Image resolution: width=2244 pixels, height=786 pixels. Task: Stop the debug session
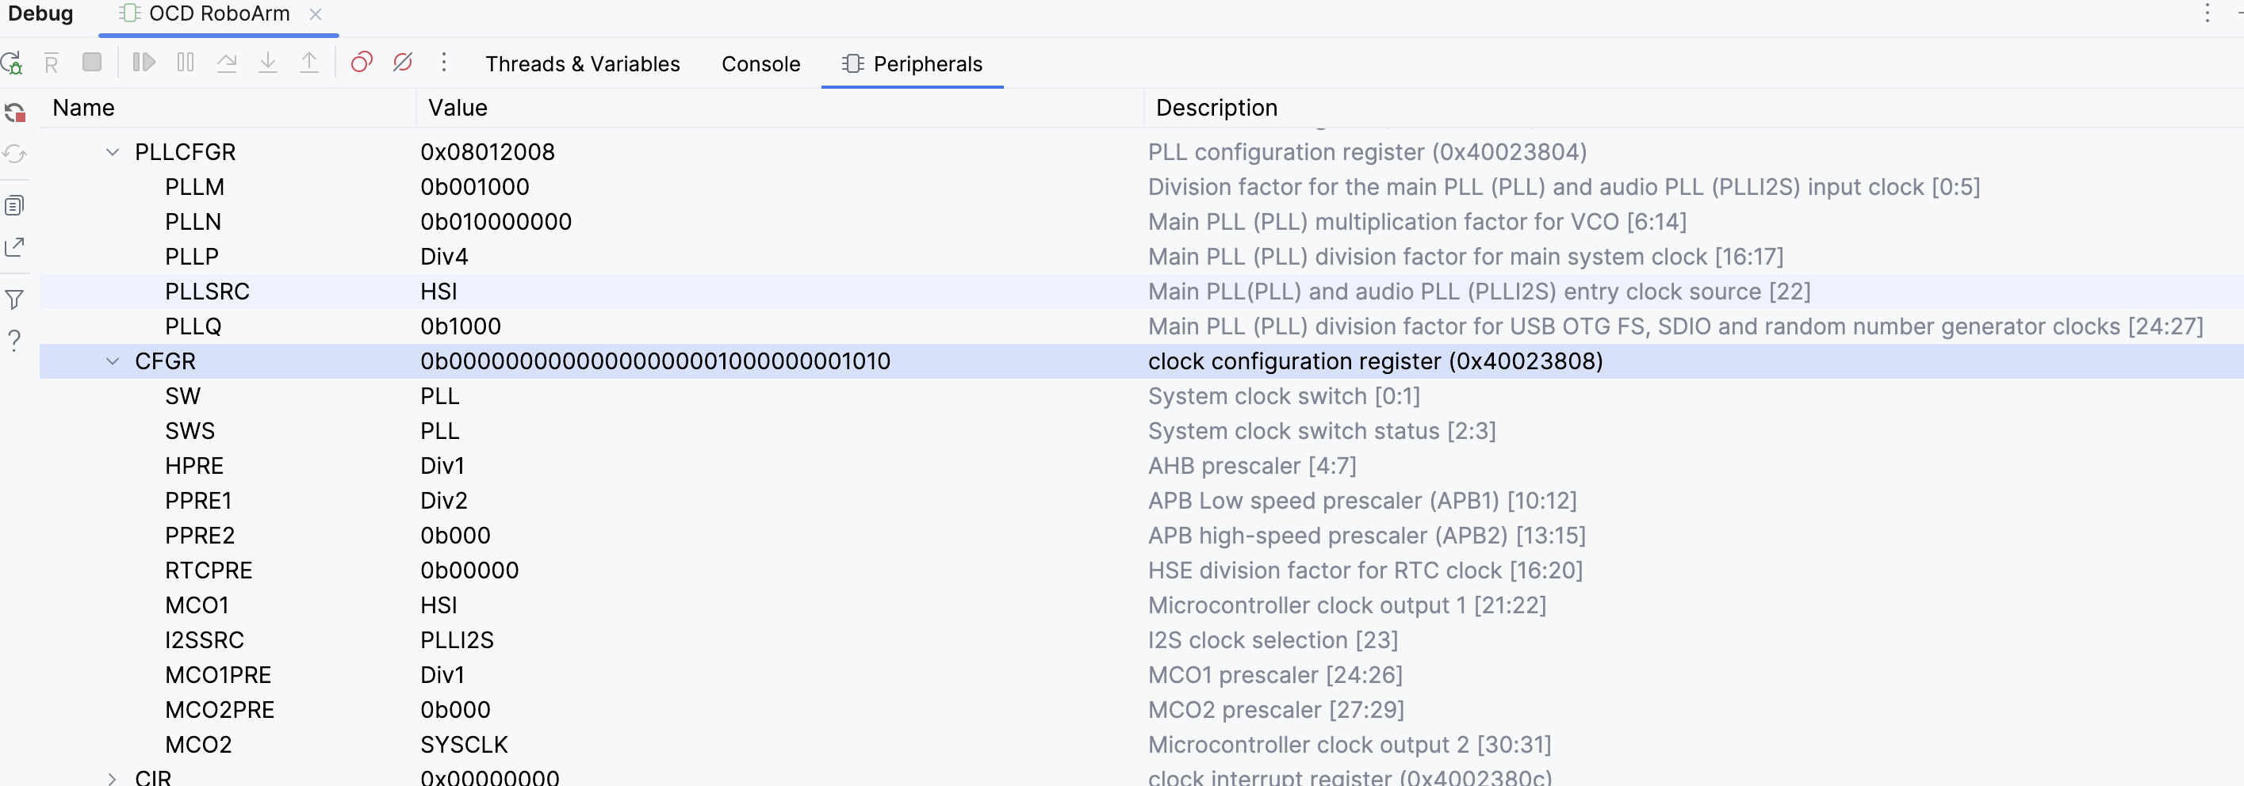(91, 63)
